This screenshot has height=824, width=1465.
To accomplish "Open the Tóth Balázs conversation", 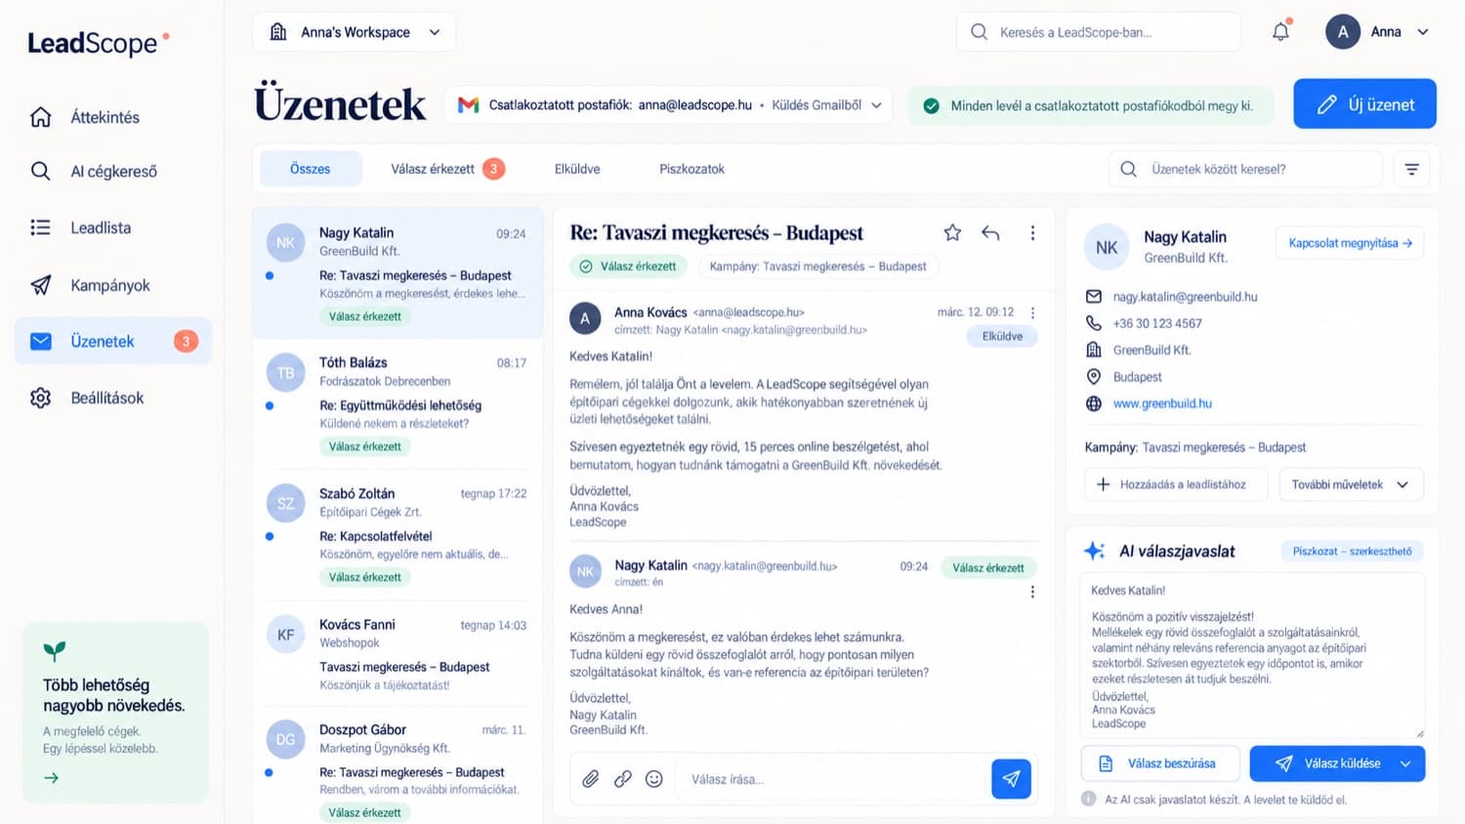I will [x=398, y=403].
